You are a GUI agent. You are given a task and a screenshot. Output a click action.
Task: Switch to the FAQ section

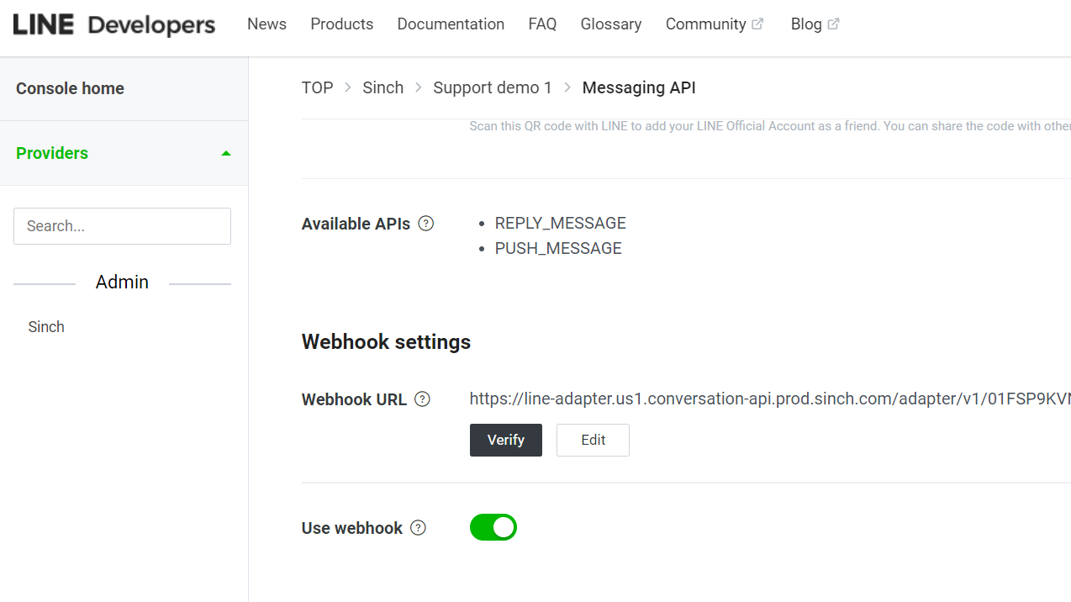pyautogui.click(x=542, y=24)
